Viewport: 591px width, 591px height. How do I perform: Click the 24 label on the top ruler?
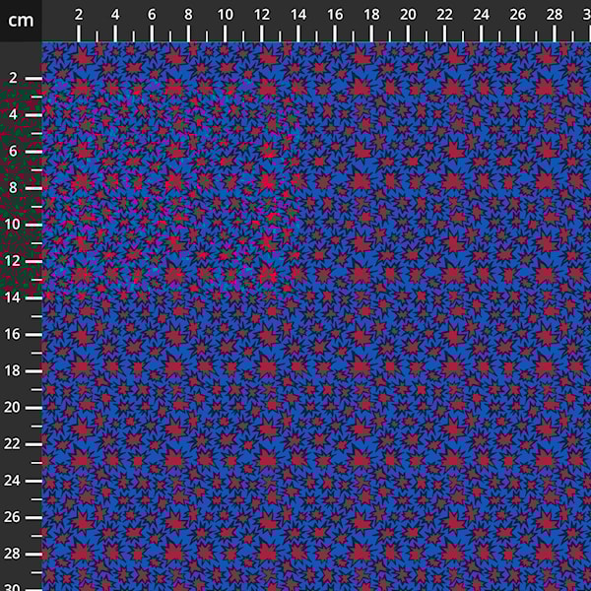(481, 15)
